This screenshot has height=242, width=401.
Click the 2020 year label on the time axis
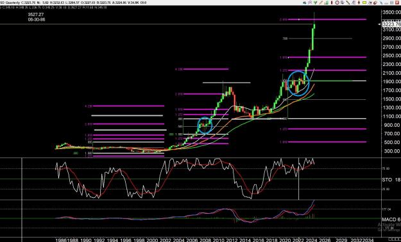click(285, 240)
